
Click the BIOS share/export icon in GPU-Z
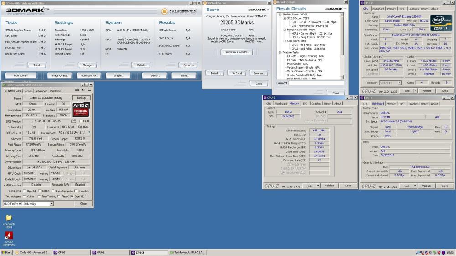pyautogui.click(x=73, y=121)
